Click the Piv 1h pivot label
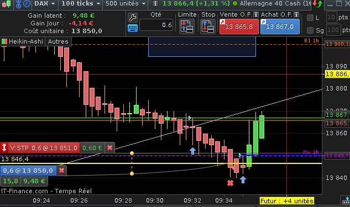Screen dimensions: 350x207 point(311,152)
